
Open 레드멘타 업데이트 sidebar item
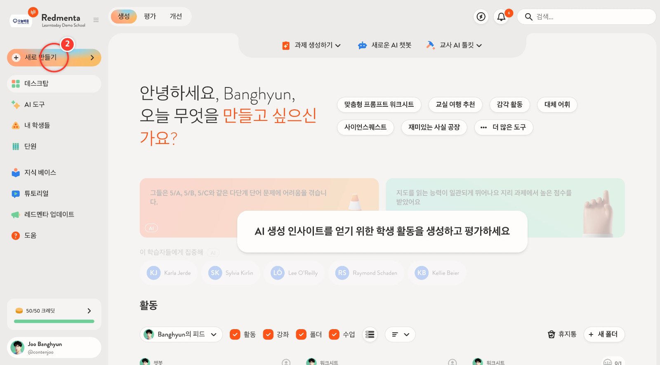coord(54,214)
